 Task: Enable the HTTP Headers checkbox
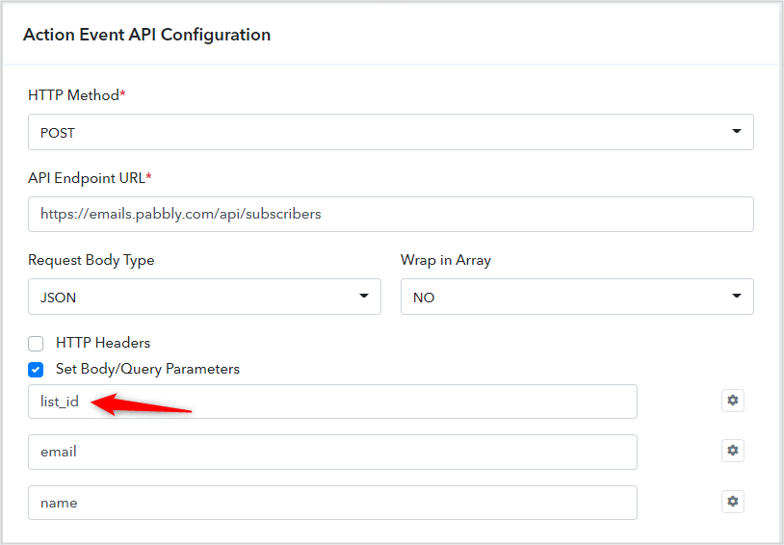point(36,344)
